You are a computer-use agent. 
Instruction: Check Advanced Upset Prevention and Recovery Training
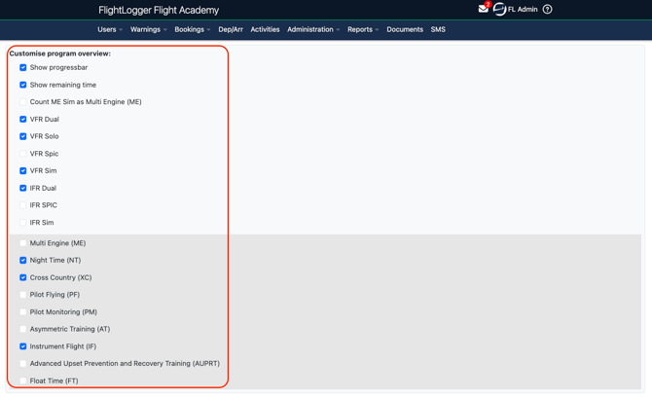click(x=23, y=364)
